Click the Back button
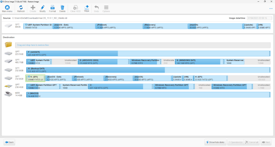This screenshot has height=147, width=275. point(10,142)
